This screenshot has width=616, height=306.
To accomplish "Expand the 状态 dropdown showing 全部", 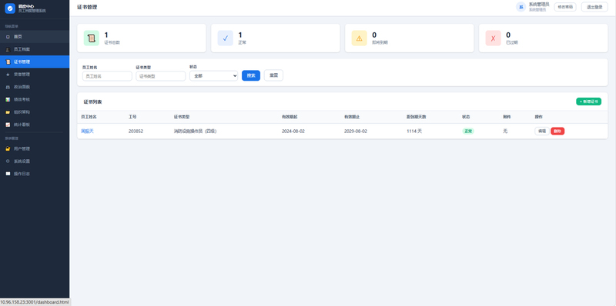I will click(214, 75).
